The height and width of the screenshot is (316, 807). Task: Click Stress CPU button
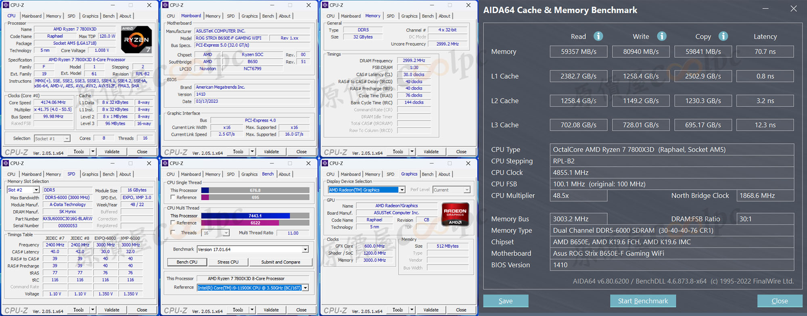(x=228, y=262)
